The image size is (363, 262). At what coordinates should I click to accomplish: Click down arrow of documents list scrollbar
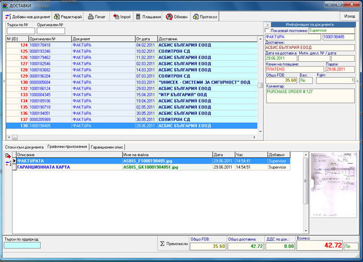click(260, 132)
